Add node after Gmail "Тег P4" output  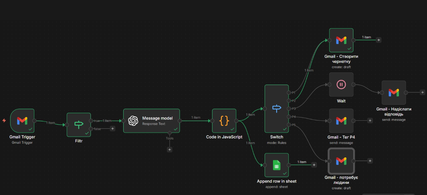(370, 121)
